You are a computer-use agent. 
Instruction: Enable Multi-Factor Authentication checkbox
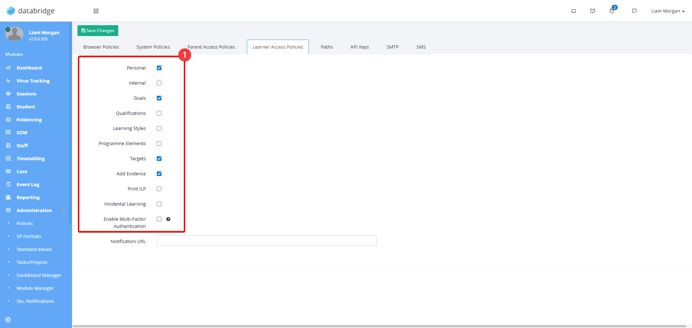coord(159,219)
